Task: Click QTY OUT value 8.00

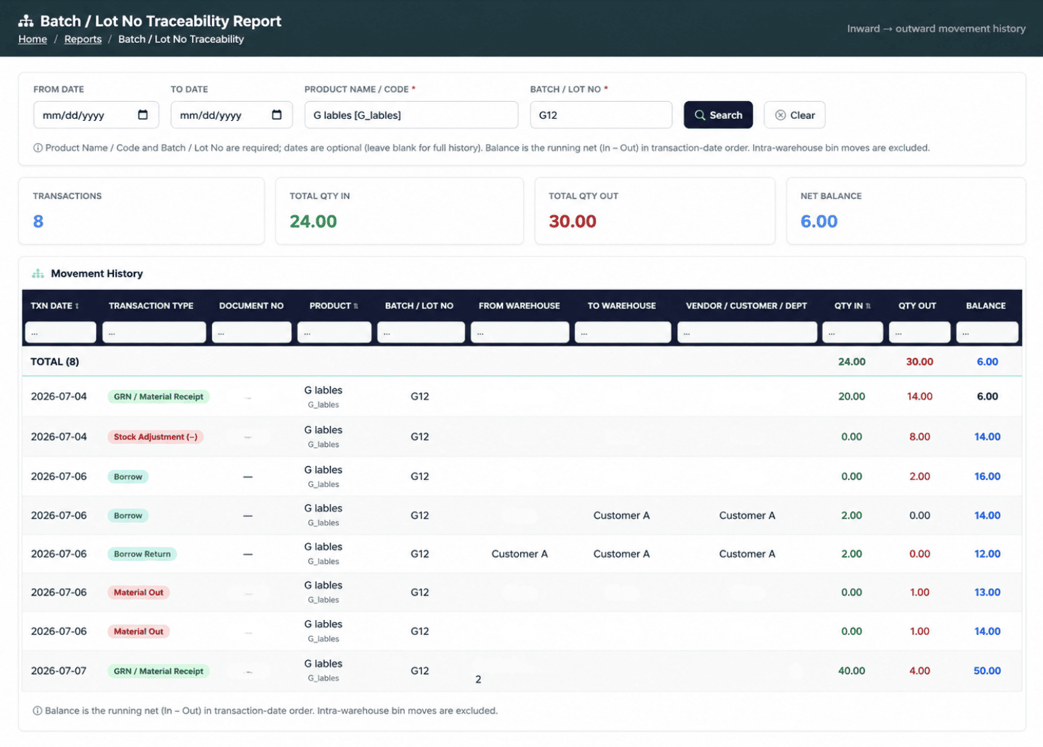Action: (x=919, y=437)
